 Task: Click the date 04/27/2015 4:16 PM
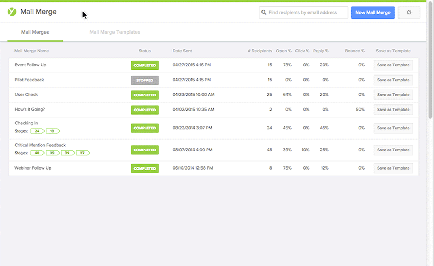192,65
